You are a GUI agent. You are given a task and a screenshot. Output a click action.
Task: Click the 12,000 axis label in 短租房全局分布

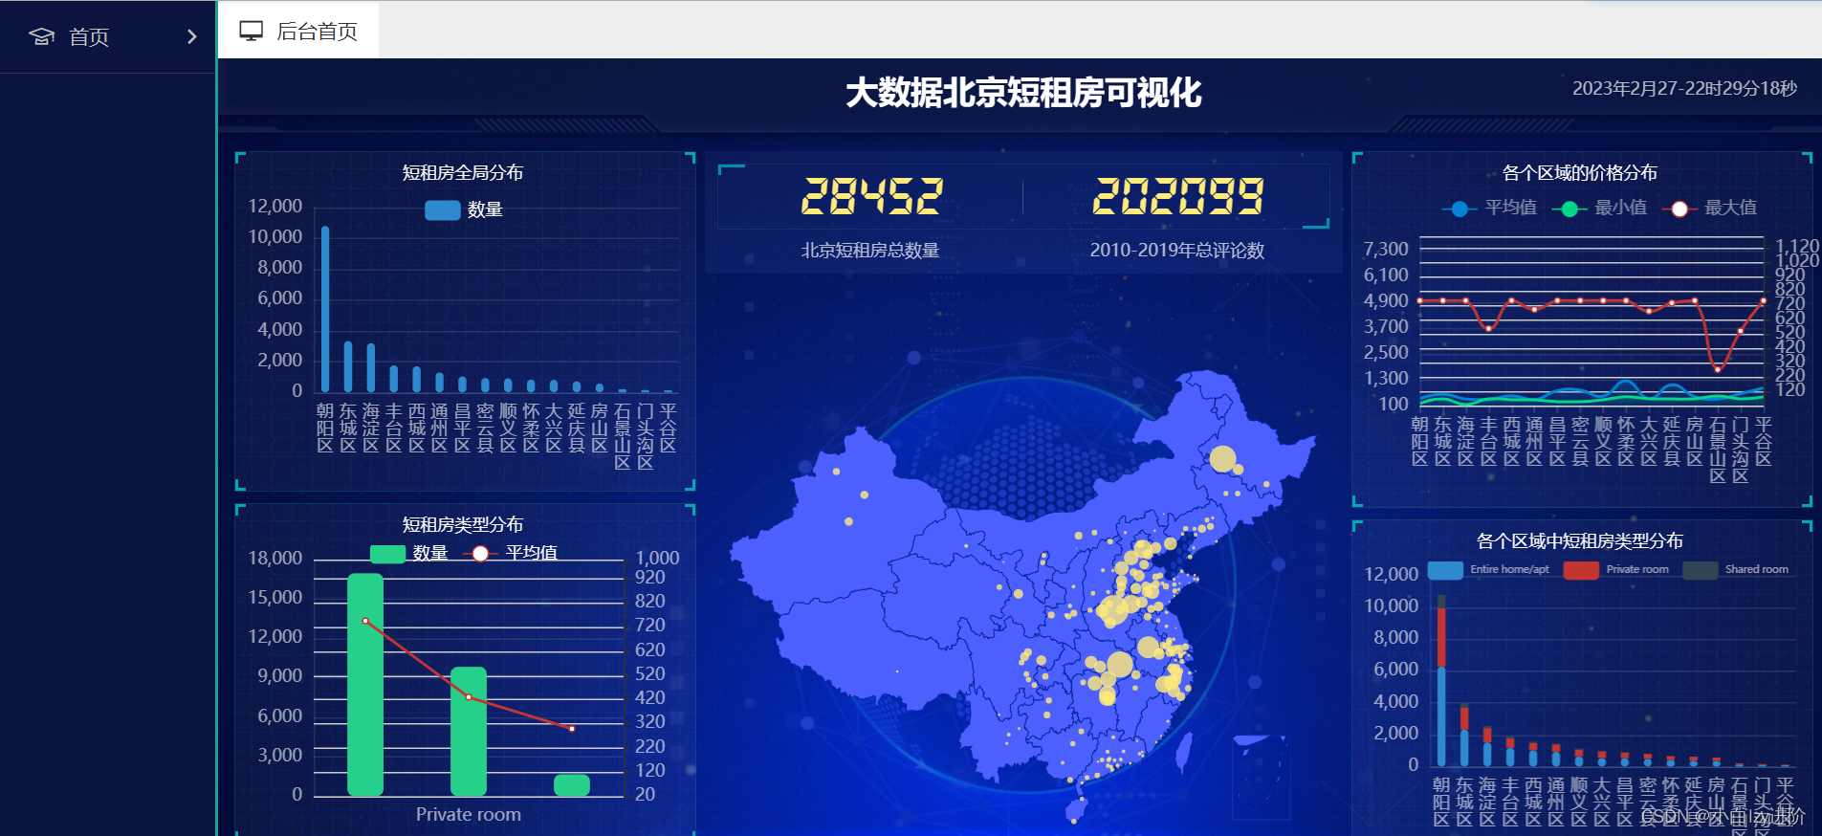coord(275,207)
